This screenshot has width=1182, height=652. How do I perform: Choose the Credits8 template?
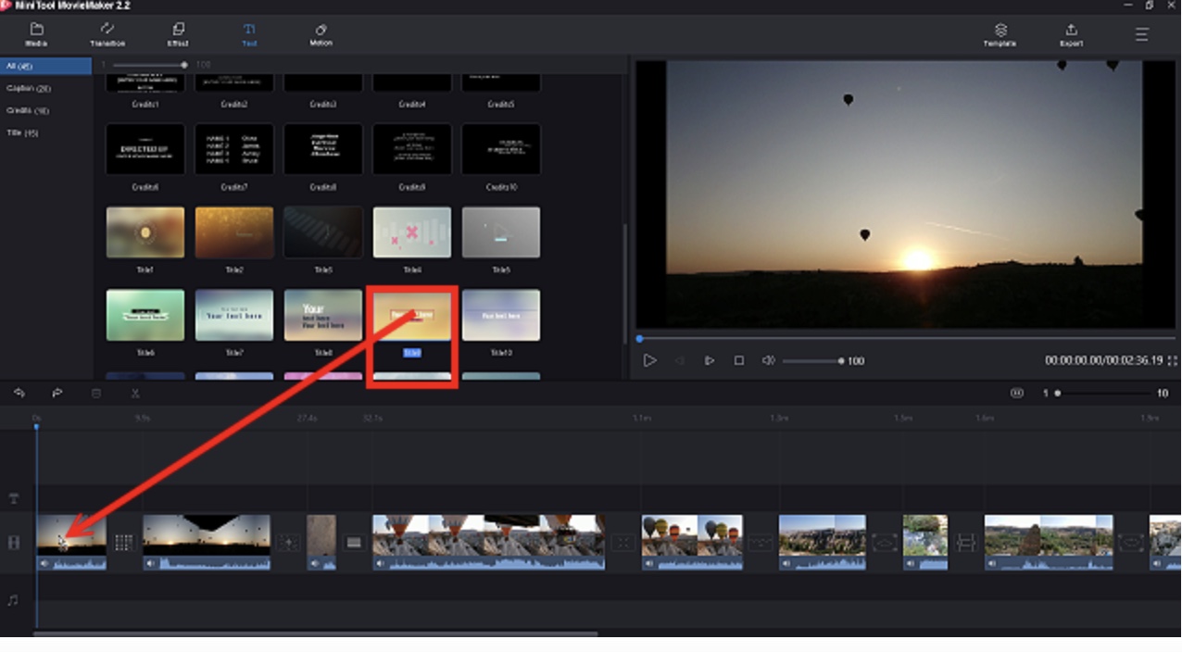pos(323,149)
